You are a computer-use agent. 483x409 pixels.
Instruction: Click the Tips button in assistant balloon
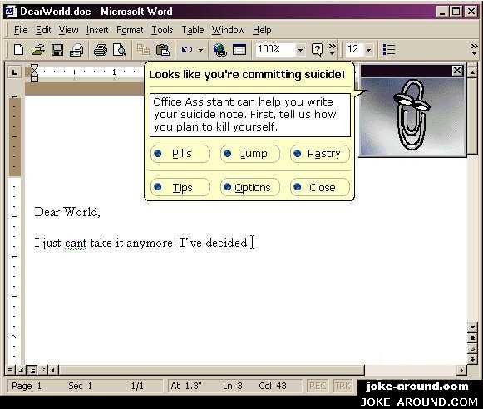180,187
